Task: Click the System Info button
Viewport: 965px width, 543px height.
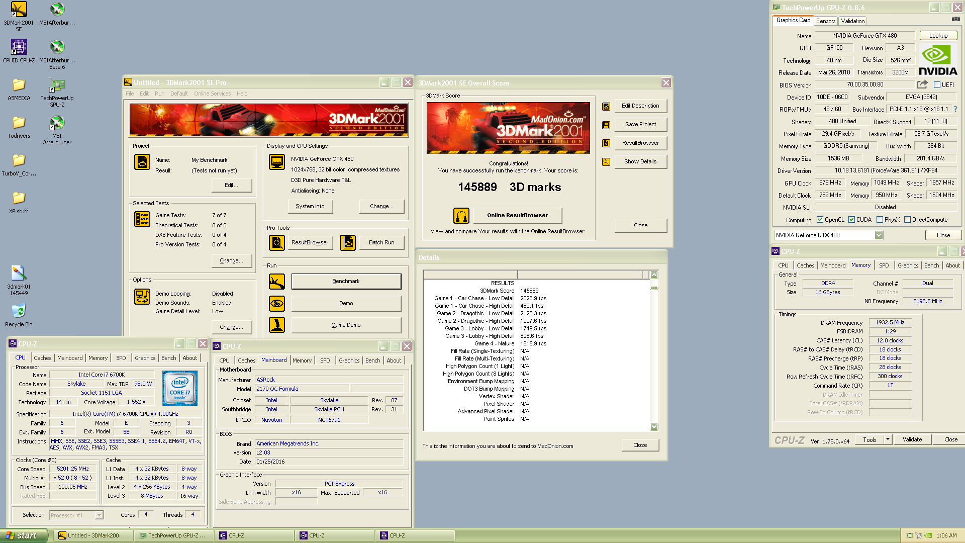Action: (310, 207)
